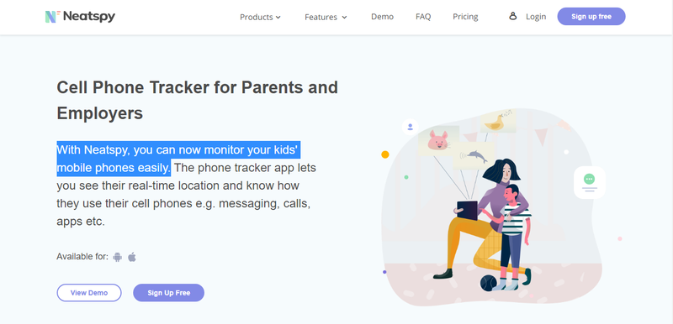
Task: Click the Login link
Action: pos(536,17)
